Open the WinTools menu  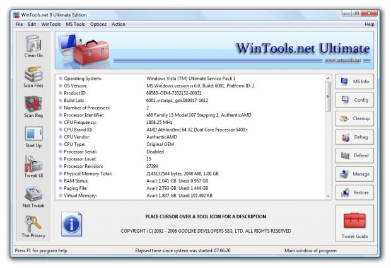pos(51,24)
